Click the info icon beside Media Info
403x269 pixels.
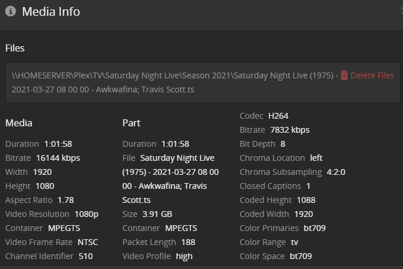click(x=11, y=12)
